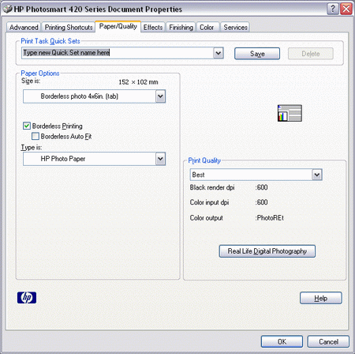Open Real Life Digital Photography options
The height and width of the screenshot is (354, 355).
pyautogui.click(x=267, y=251)
